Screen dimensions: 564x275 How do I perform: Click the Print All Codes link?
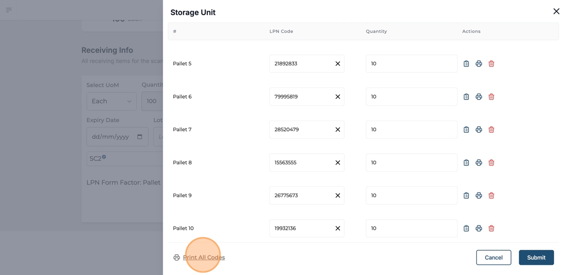point(203,257)
